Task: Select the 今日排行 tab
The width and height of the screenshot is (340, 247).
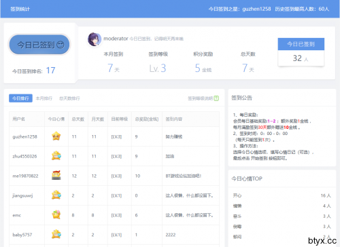Action: coord(20,98)
